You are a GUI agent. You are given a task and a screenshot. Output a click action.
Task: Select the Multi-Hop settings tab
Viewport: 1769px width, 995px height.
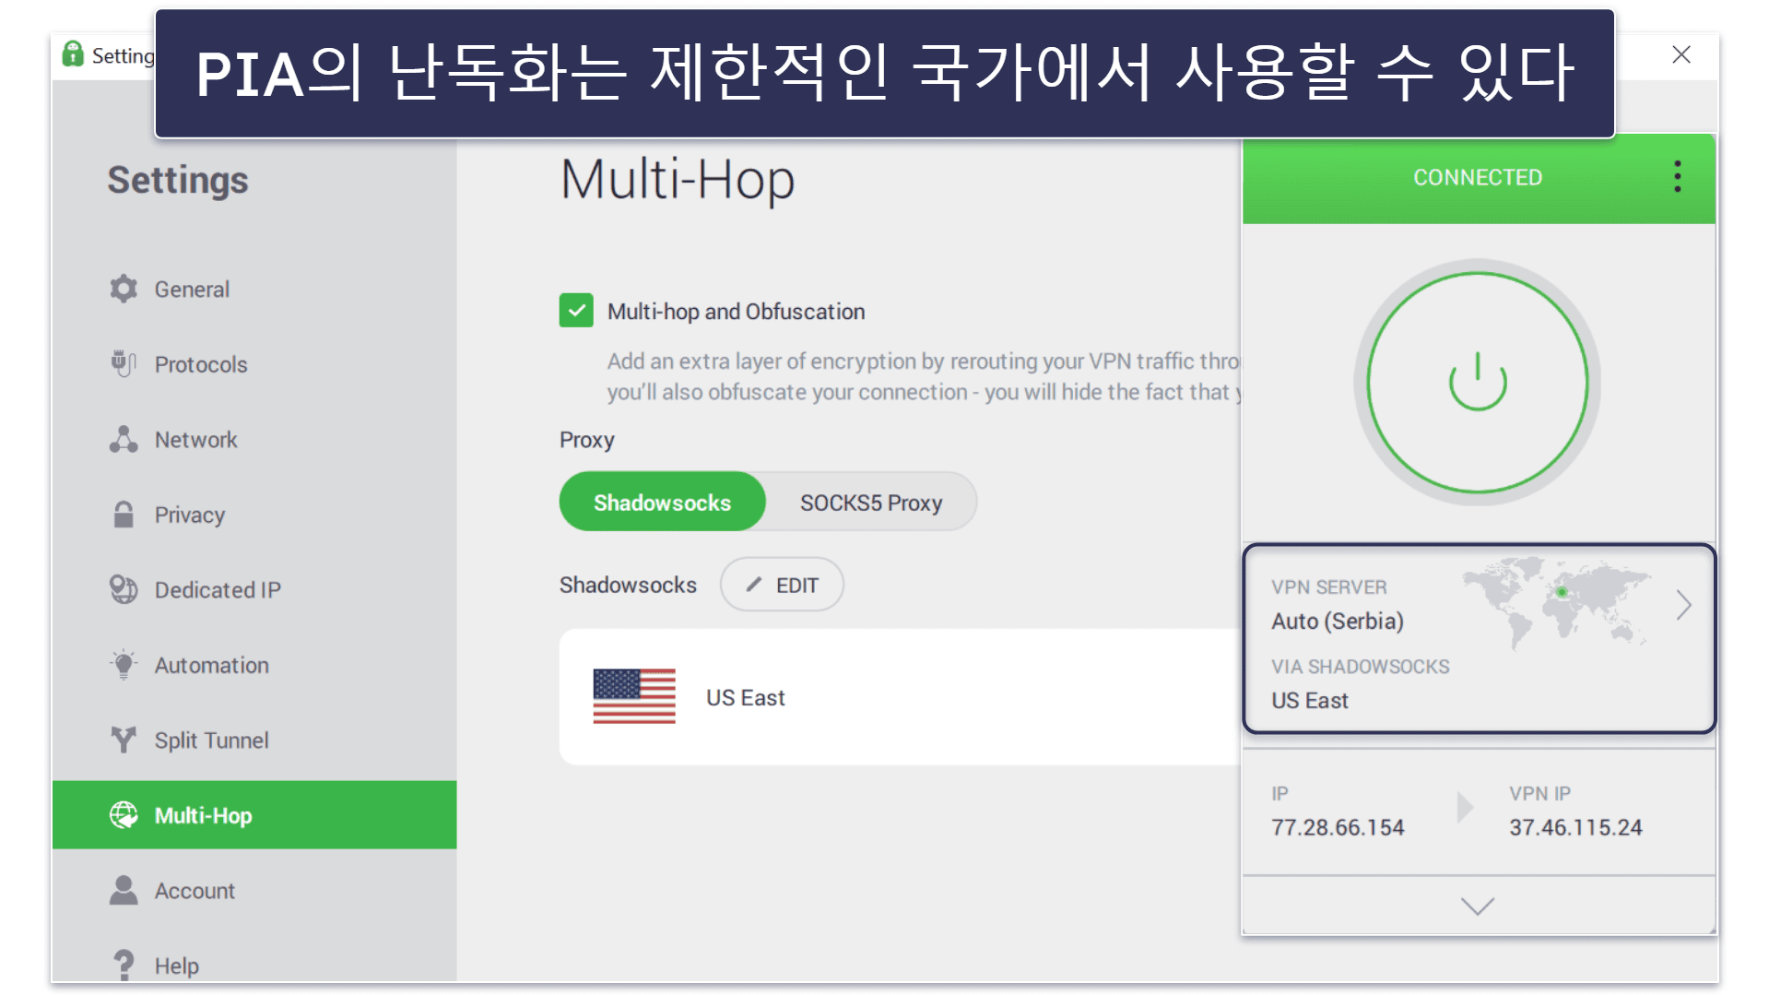click(254, 815)
